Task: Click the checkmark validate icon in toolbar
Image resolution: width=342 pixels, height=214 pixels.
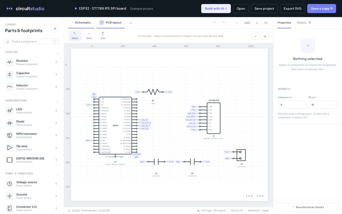Action: click(x=256, y=36)
